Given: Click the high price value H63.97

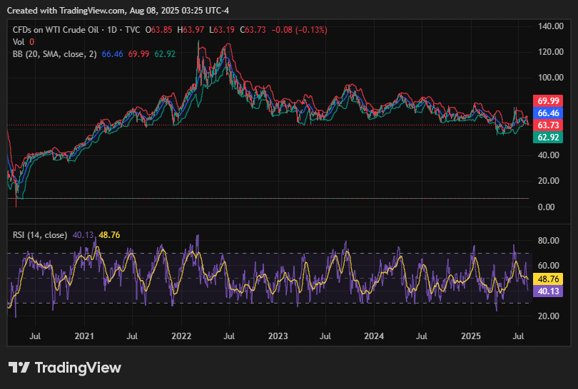Looking at the screenshot, I should click(x=191, y=30).
